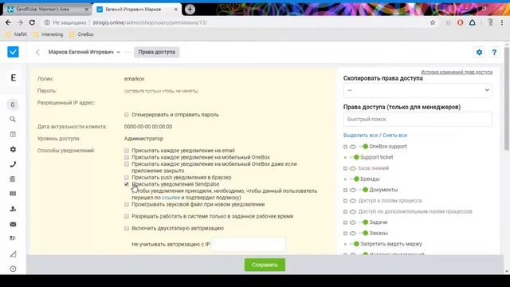Expand 'Заказы' permissions group
The image size is (510, 287).
tap(345, 234)
